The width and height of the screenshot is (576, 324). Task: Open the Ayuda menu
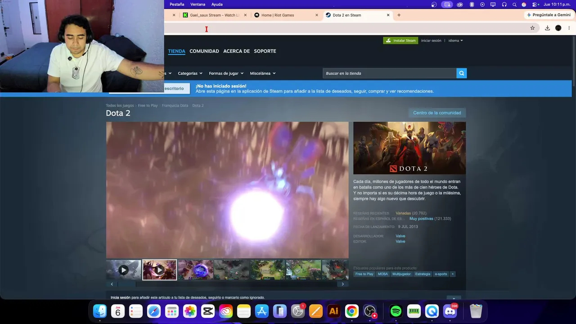point(217,4)
